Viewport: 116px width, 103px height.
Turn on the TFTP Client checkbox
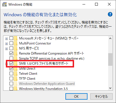coord(11,79)
